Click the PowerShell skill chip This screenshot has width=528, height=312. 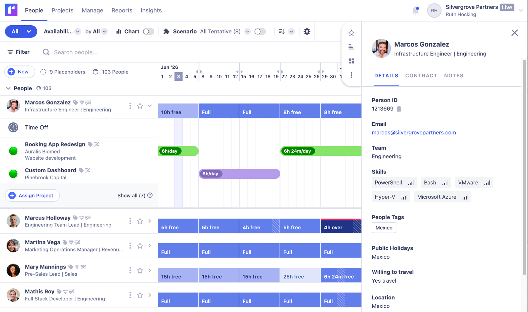click(x=394, y=183)
